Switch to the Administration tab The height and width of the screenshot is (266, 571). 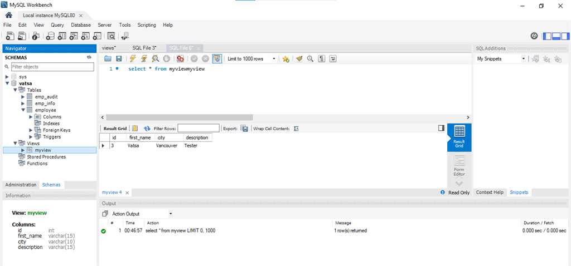[21, 185]
